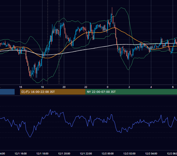Viewport: 177px width, 156px height.
Task: Click hour label 0 on upper axis
Action: pos(108,87)
